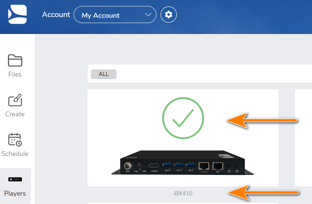Click the app logo in header

(x=17, y=14)
